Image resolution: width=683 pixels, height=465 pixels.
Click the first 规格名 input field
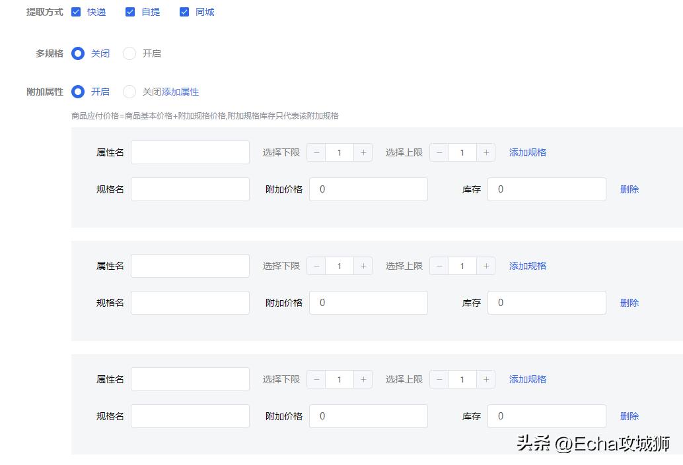190,189
